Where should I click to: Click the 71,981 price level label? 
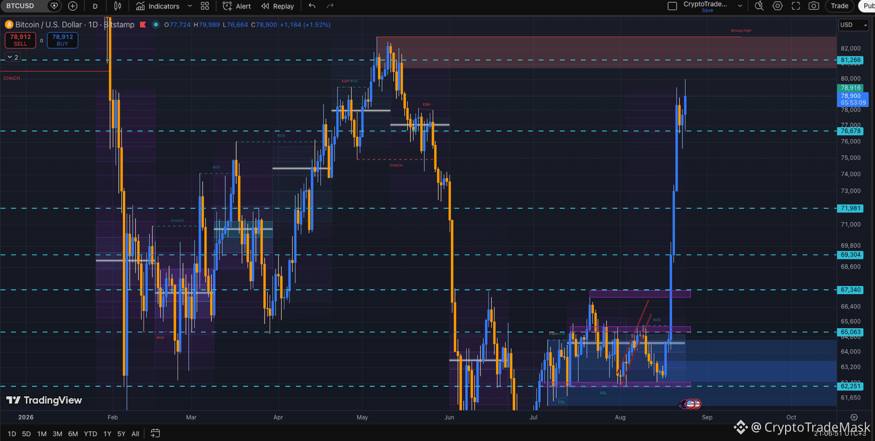(x=851, y=208)
